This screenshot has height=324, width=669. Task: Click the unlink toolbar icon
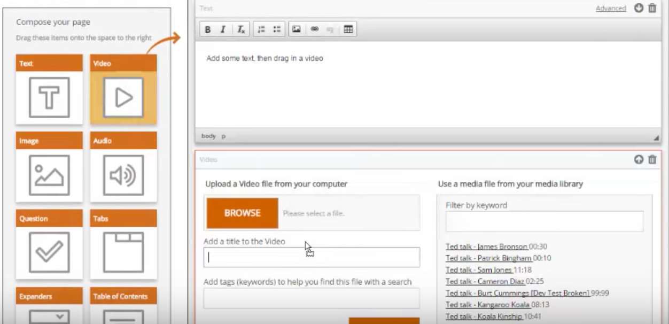coord(329,30)
